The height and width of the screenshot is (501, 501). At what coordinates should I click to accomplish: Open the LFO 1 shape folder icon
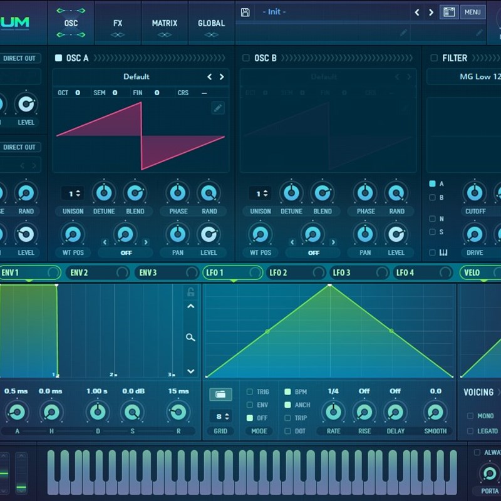coord(220,395)
